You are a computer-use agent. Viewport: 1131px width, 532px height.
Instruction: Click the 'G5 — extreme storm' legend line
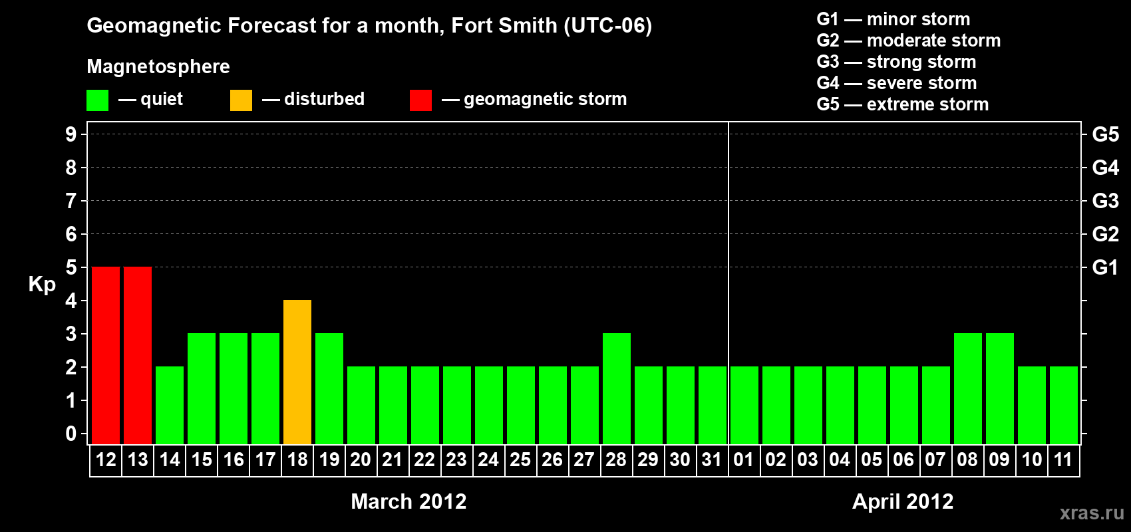pos(903,104)
